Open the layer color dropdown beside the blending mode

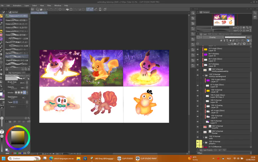pos(199,37)
